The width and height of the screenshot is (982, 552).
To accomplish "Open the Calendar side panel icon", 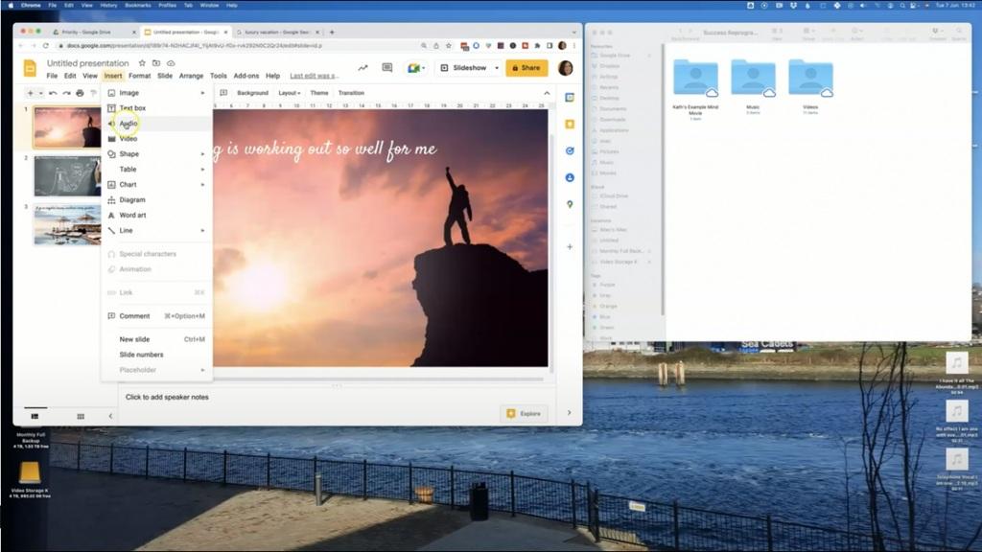I will (x=570, y=98).
